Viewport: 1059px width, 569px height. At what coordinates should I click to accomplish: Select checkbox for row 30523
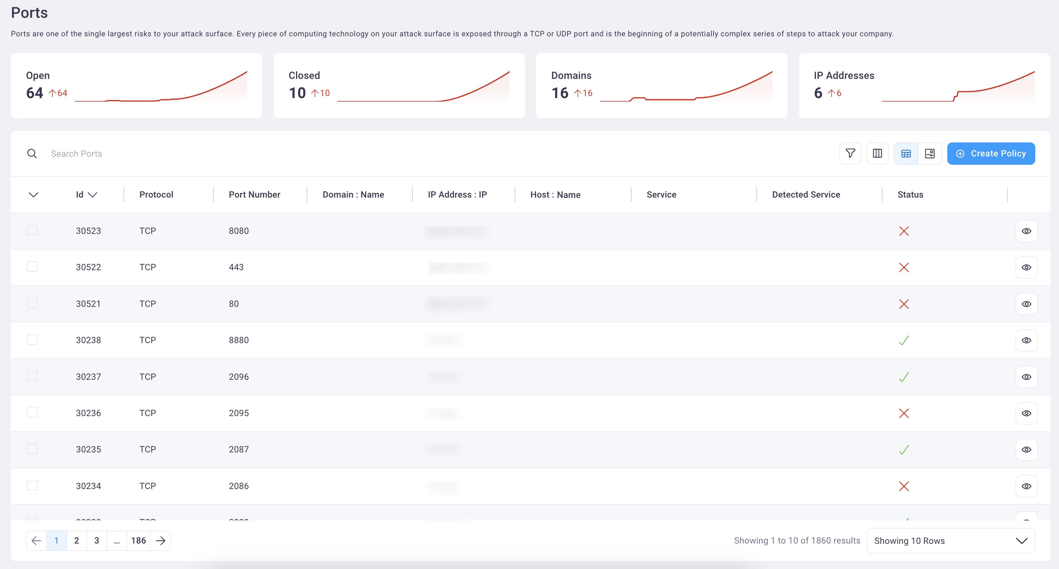pos(32,230)
